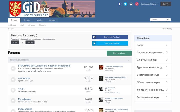Switch to the Activity tab

[27, 20]
